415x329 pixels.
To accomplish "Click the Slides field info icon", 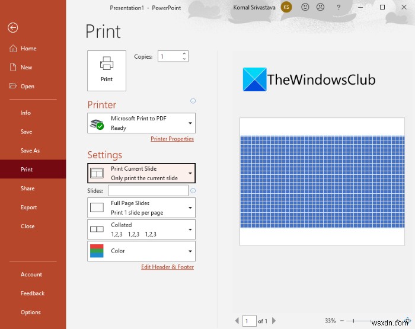I will pyautogui.click(x=193, y=190).
